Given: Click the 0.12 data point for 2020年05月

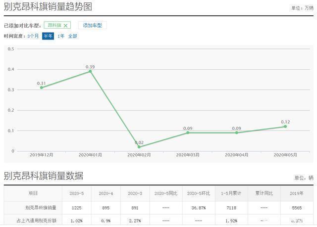Looking at the screenshot, I should [x=285, y=127].
